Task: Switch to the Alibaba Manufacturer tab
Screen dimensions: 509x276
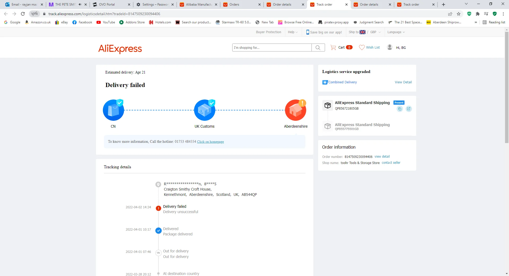Action: (x=198, y=5)
